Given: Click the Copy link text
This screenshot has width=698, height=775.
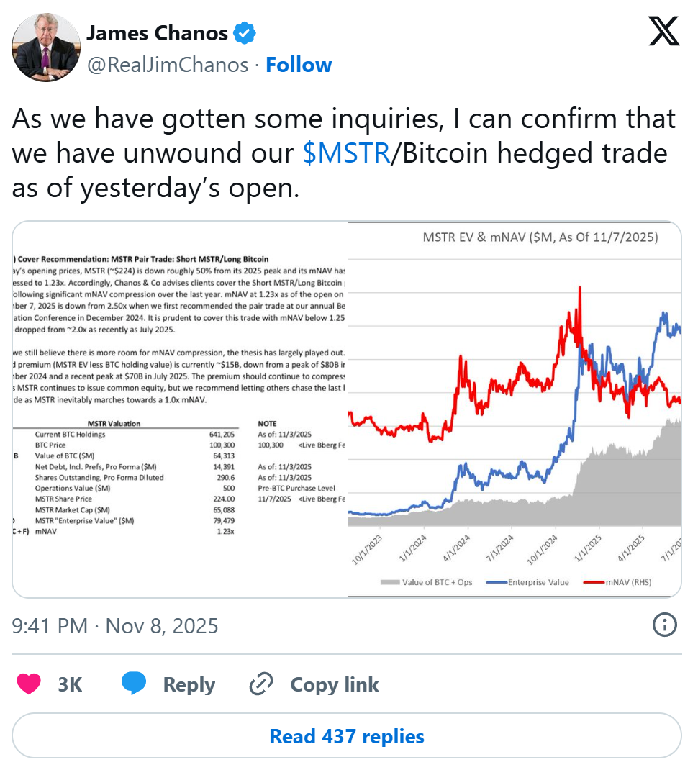Looking at the screenshot, I should click(335, 684).
